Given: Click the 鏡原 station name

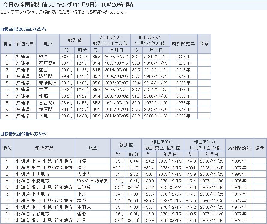Looking at the screenshot, I should coord(43,57).
